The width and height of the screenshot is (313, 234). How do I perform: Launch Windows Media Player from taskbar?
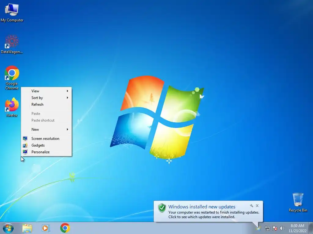(x=46, y=228)
